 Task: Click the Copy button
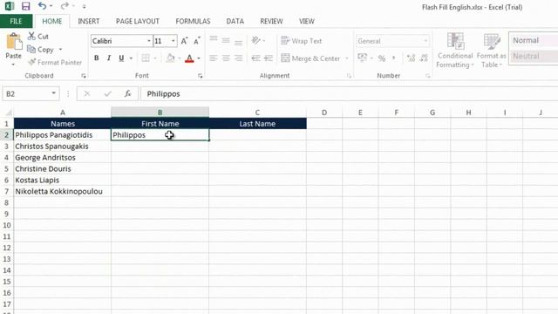tap(41, 50)
